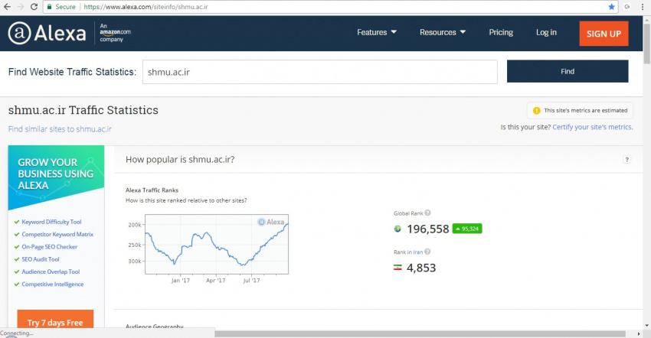Click the green 95,324 rank change badge
The image size is (651, 338).
pyautogui.click(x=467, y=229)
